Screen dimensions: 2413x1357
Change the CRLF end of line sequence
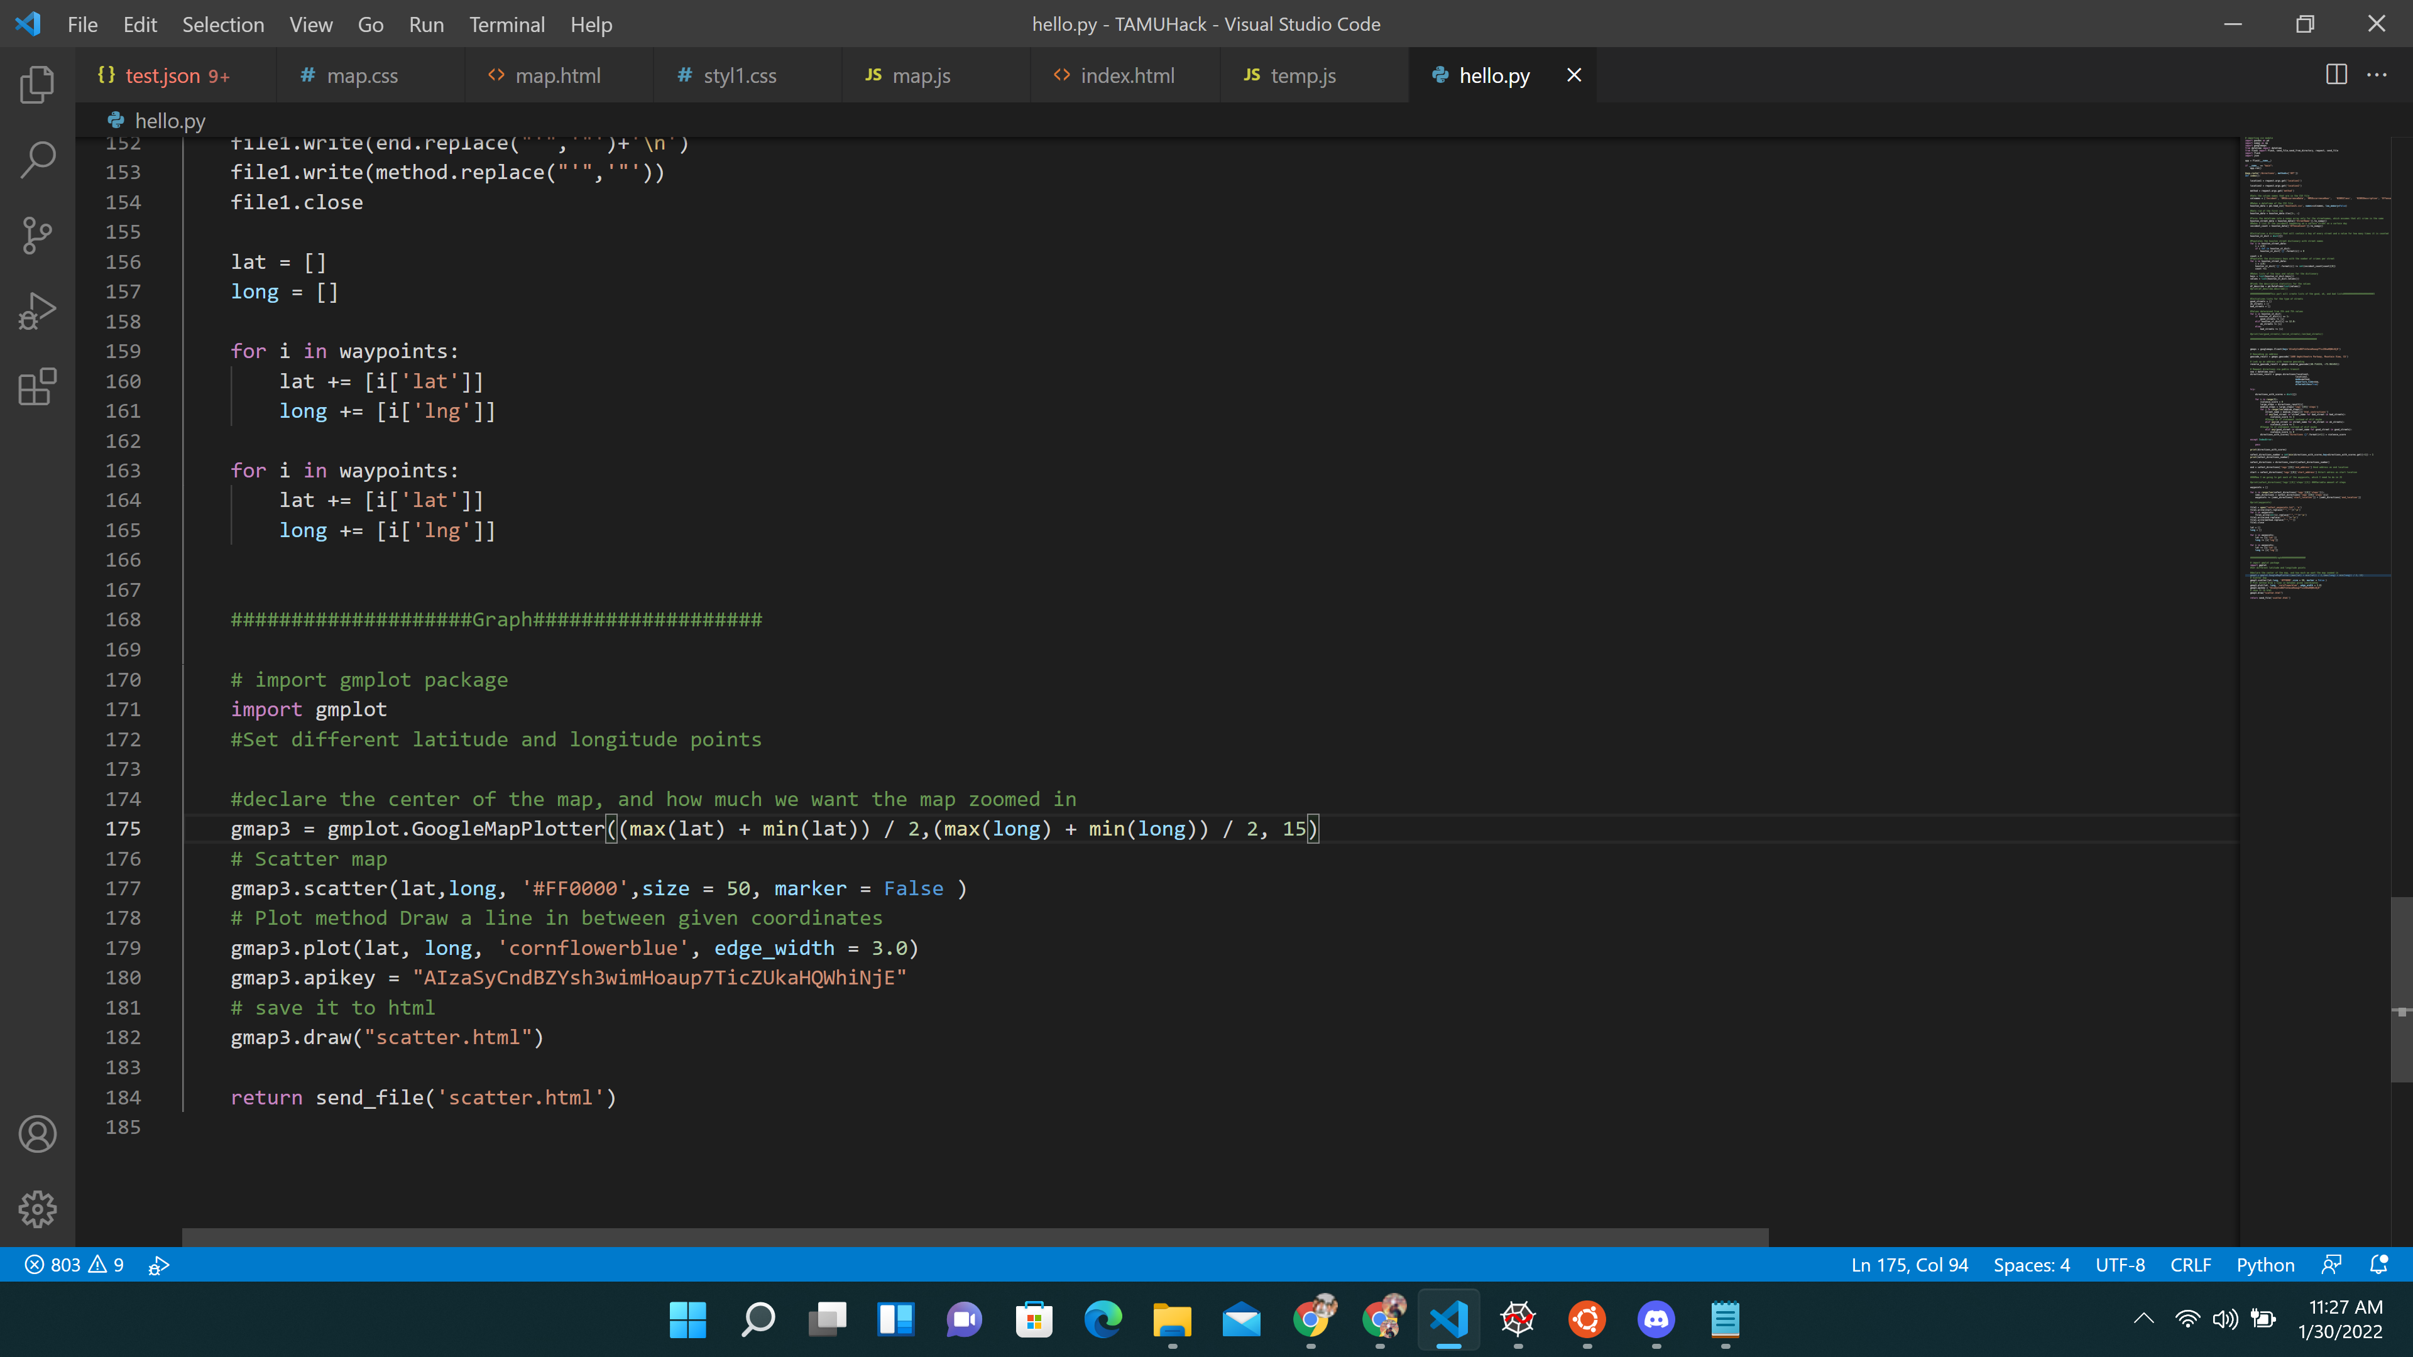coord(2190,1264)
